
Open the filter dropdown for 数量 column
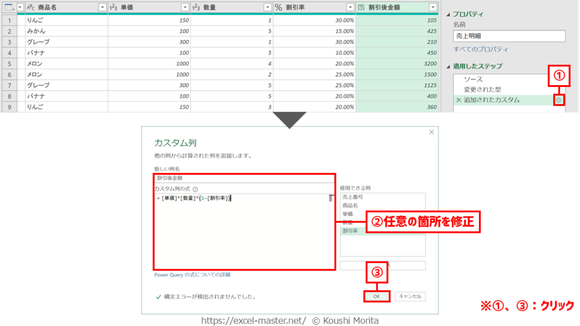click(267, 7)
